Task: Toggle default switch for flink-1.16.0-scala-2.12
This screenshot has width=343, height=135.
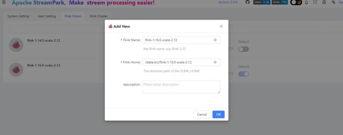Action: (x=244, y=74)
